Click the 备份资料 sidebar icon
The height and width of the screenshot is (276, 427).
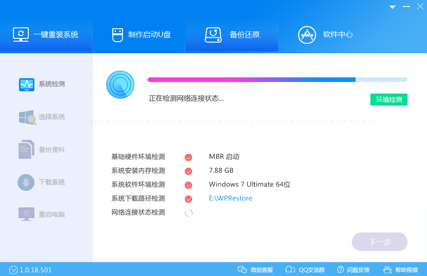pos(26,149)
